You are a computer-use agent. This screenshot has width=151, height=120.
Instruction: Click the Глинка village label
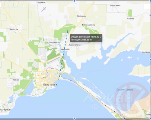click(131, 18)
